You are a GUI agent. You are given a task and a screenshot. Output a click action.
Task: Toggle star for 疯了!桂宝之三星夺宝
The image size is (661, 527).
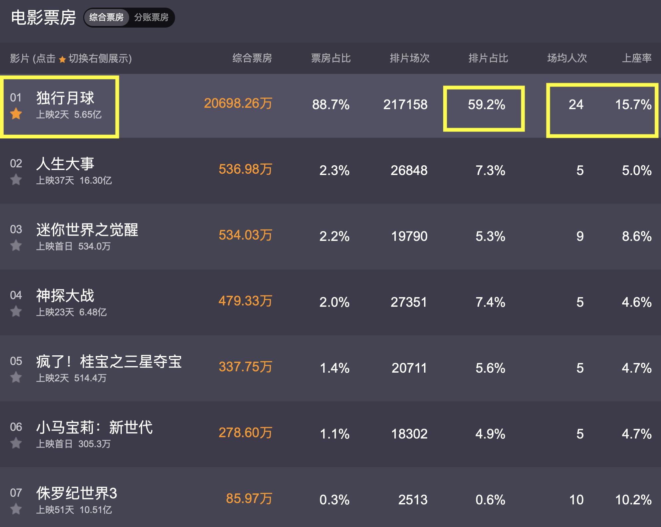click(16, 378)
